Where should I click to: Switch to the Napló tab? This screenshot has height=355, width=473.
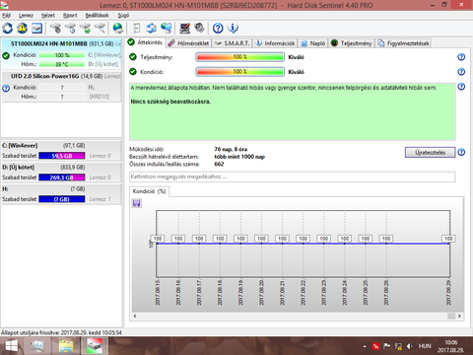(x=313, y=43)
